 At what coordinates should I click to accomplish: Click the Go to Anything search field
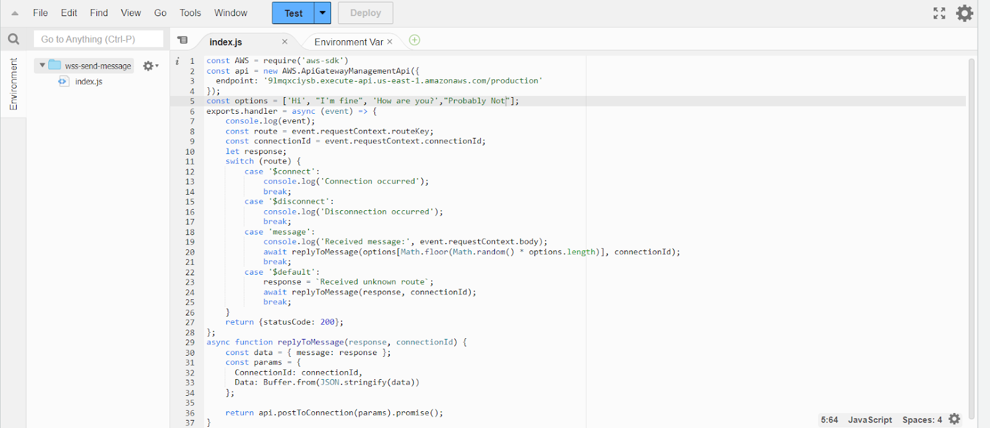click(99, 40)
